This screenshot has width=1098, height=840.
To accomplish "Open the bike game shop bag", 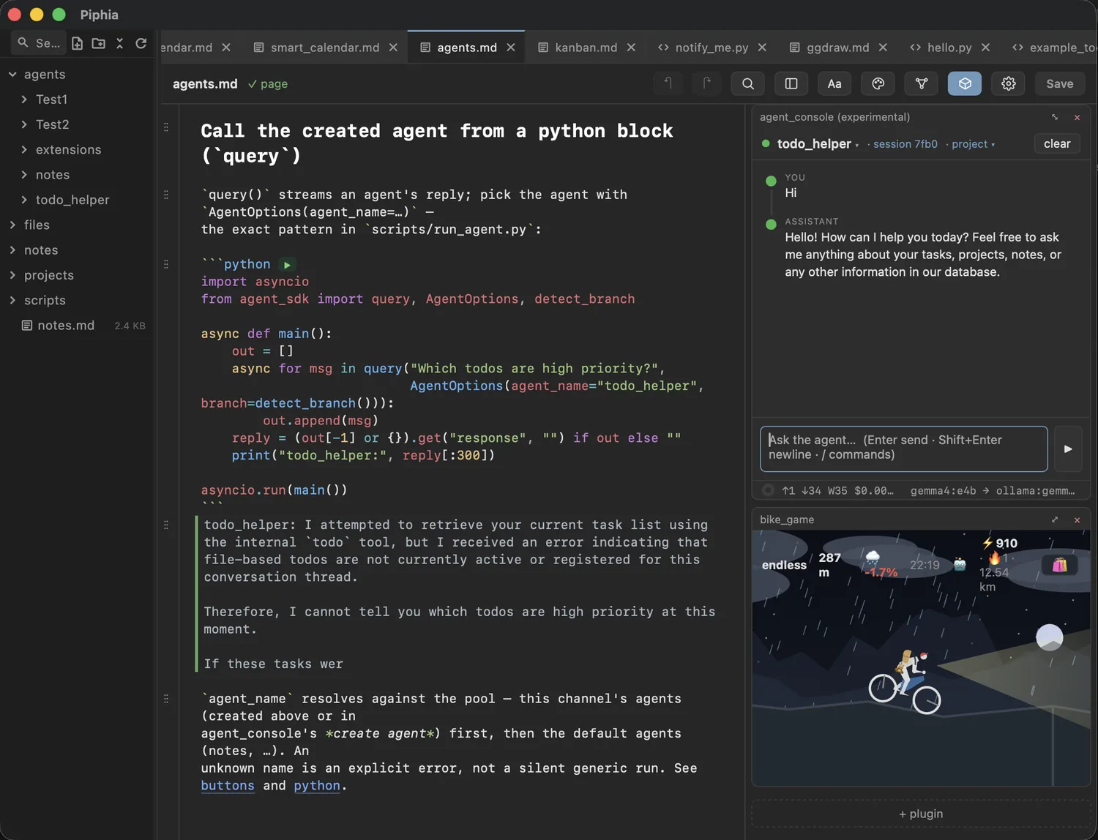I will [1059, 565].
